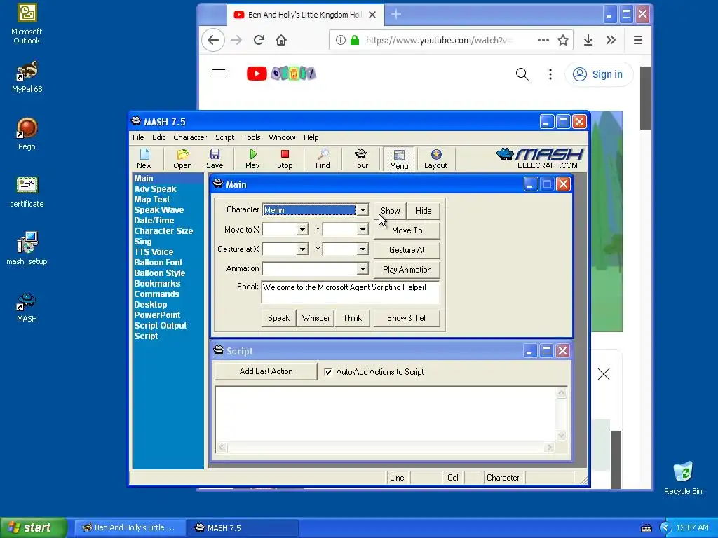
Task: Select the Recycle Bin icon
Action: [x=683, y=478]
